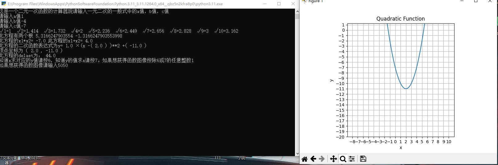The height and width of the screenshot is (165, 498).
Task: Click the console title bar path text
Action: click(115, 4)
